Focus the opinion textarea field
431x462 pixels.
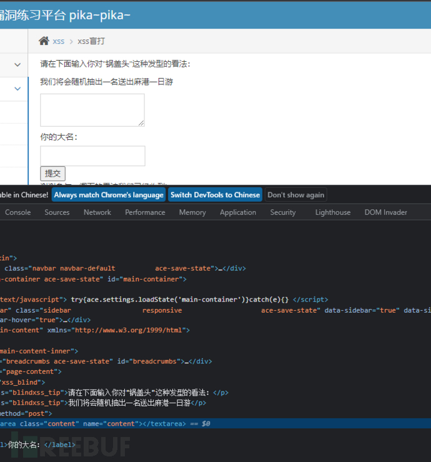92,111
